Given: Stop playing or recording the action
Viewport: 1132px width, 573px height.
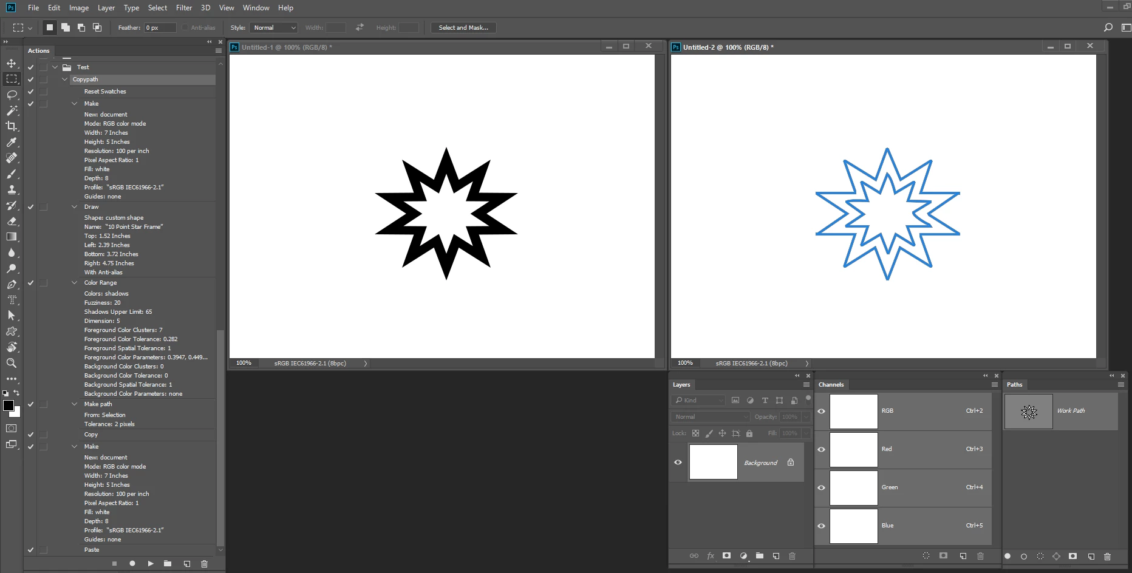Looking at the screenshot, I should click(x=114, y=563).
